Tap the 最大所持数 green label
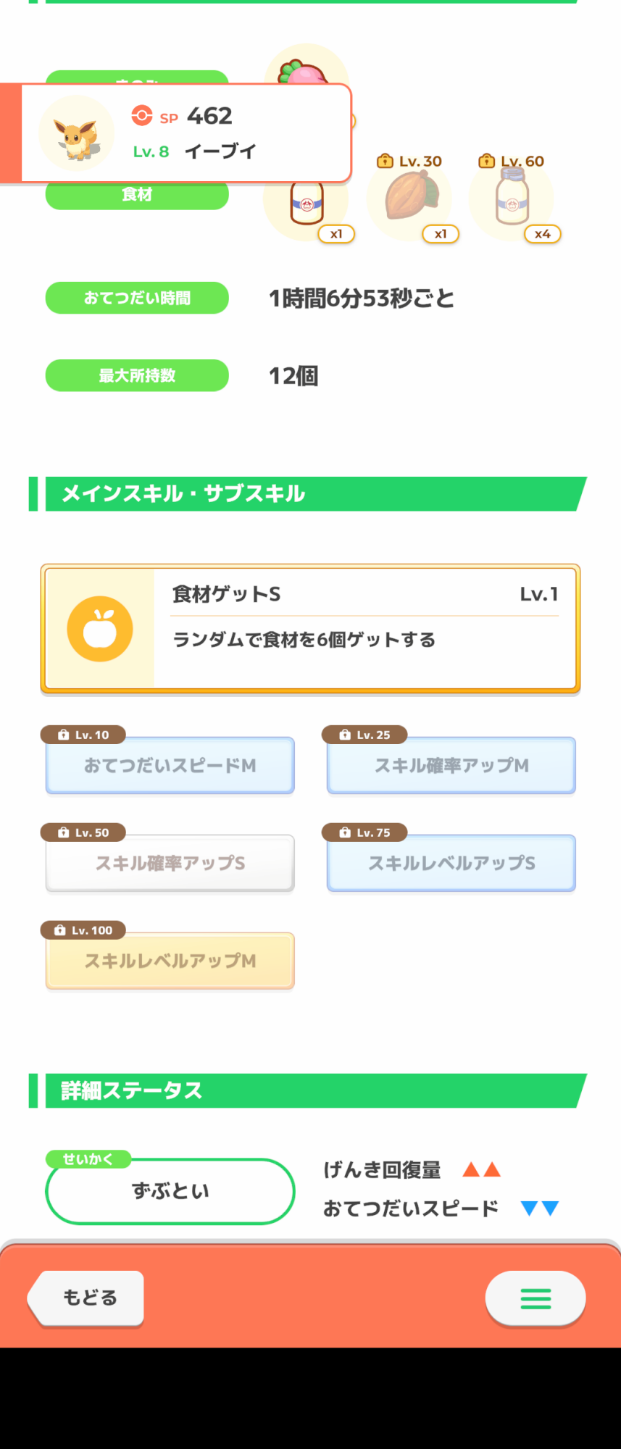Image resolution: width=621 pixels, height=1449 pixels. click(x=137, y=375)
